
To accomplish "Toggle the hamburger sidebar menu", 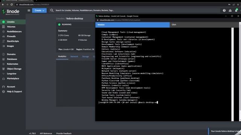I will click(29, 10).
